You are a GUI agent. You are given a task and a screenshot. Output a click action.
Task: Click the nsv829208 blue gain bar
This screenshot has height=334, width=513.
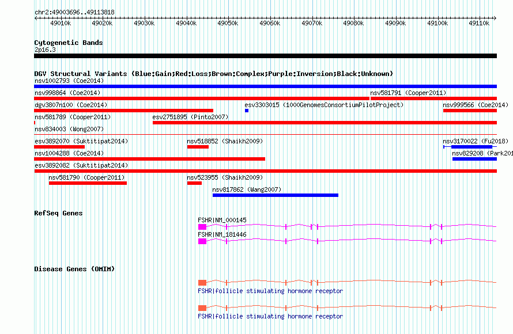pos(475,159)
